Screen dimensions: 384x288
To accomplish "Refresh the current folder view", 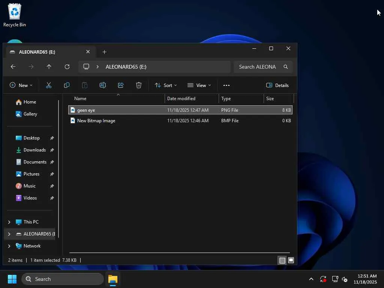I will (x=67, y=67).
